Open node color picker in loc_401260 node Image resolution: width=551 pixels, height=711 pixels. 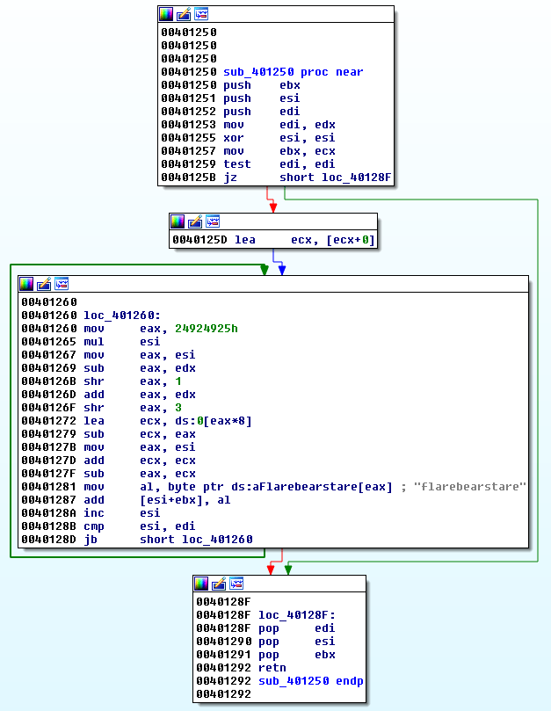pos(26,284)
